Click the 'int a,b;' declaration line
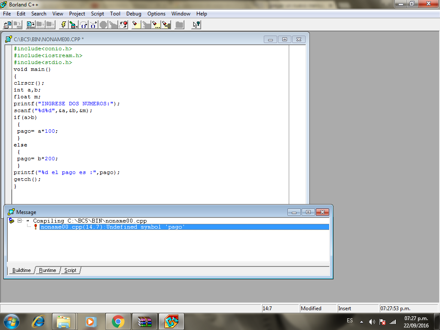This screenshot has width=440, height=330. click(x=27, y=90)
